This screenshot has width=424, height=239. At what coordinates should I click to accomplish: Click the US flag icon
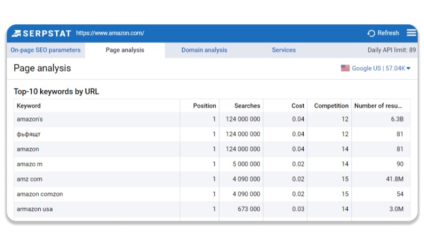(x=346, y=68)
